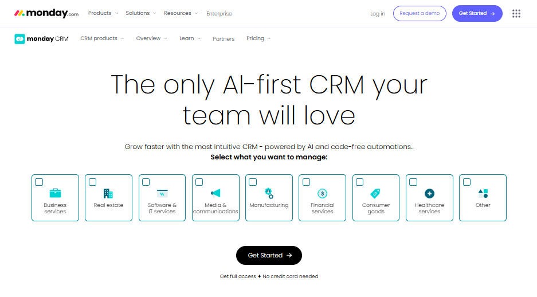
Task: Select the Manufacturing card label
Action: pyautogui.click(x=269, y=205)
